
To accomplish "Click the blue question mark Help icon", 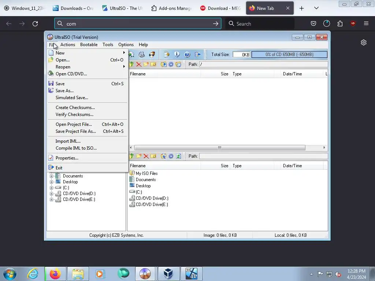I will tap(187, 55).
